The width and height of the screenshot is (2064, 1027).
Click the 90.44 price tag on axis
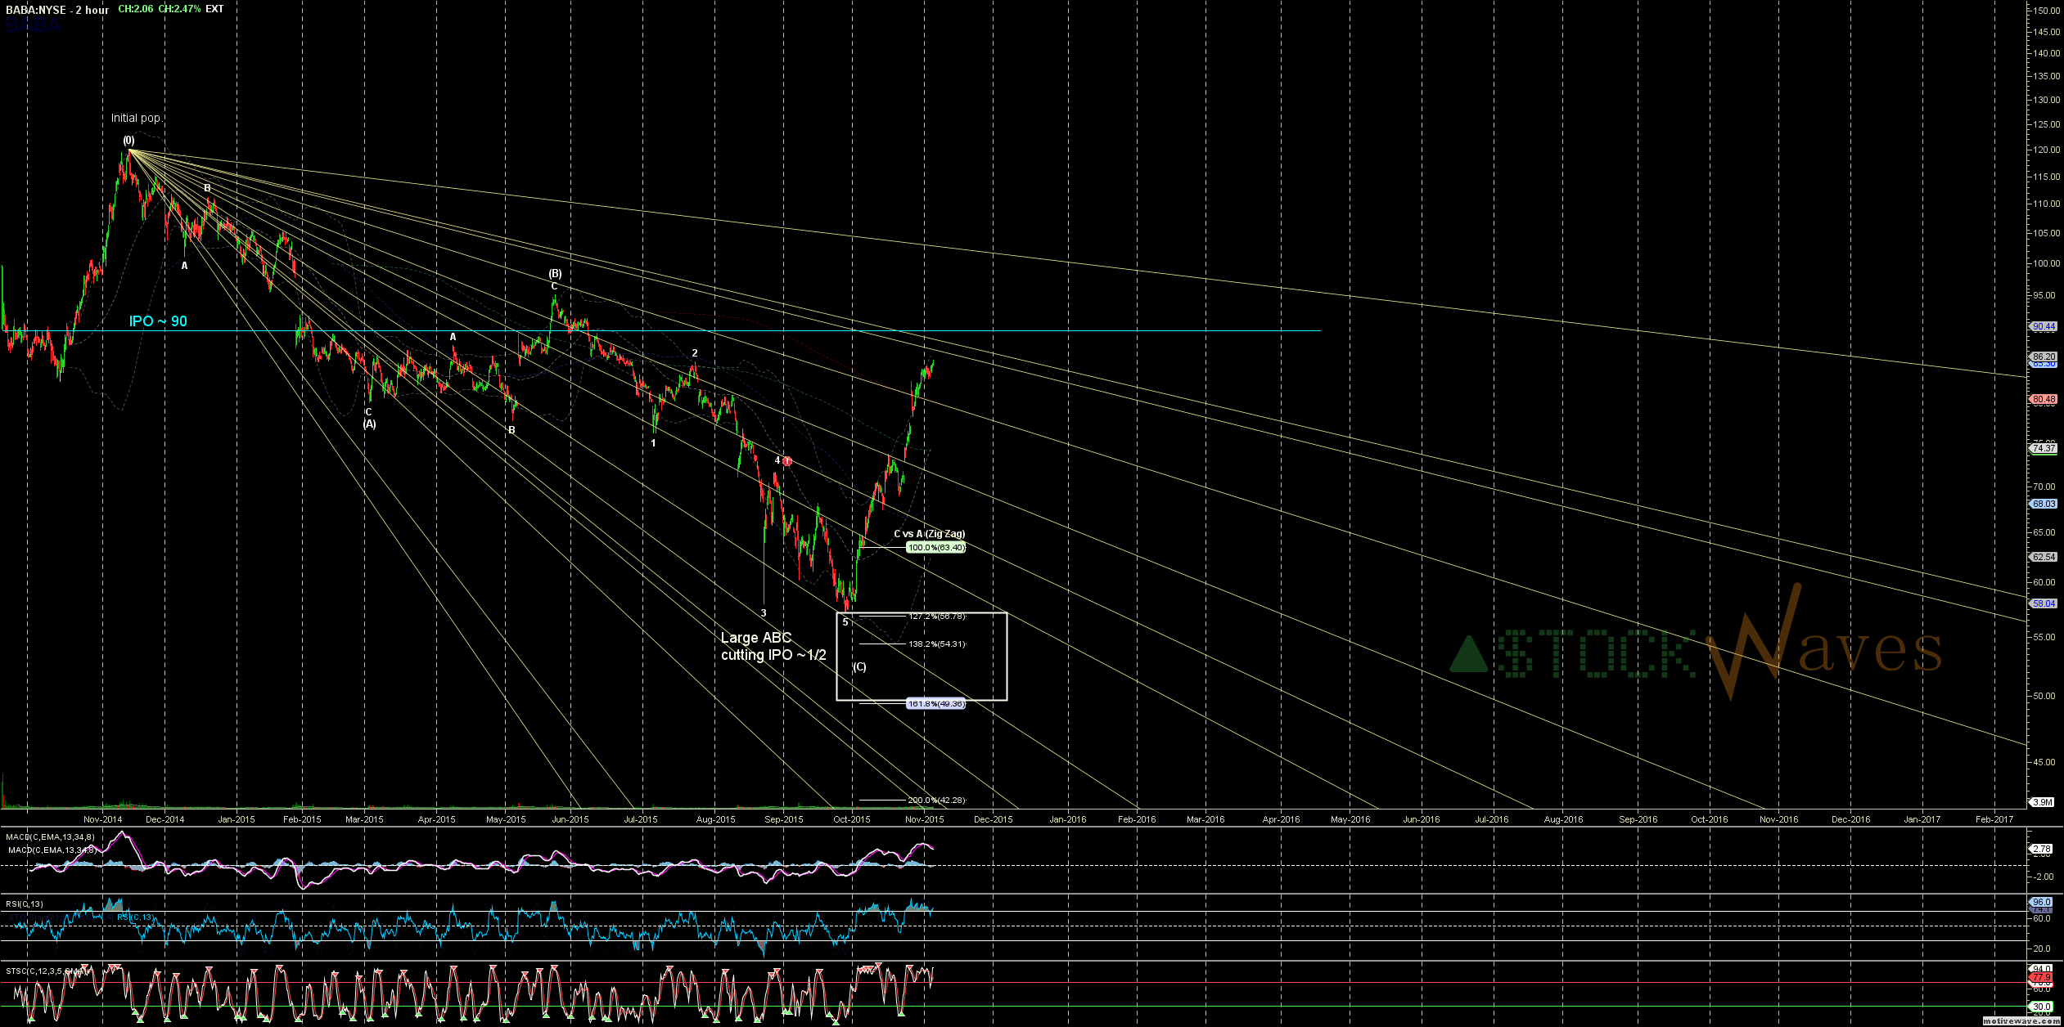(2044, 326)
